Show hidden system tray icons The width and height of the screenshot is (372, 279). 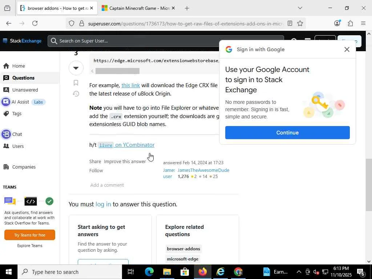[x=299, y=272]
